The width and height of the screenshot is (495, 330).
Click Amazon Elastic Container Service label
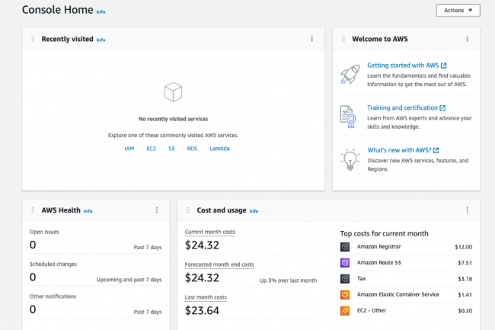(x=398, y=294)
